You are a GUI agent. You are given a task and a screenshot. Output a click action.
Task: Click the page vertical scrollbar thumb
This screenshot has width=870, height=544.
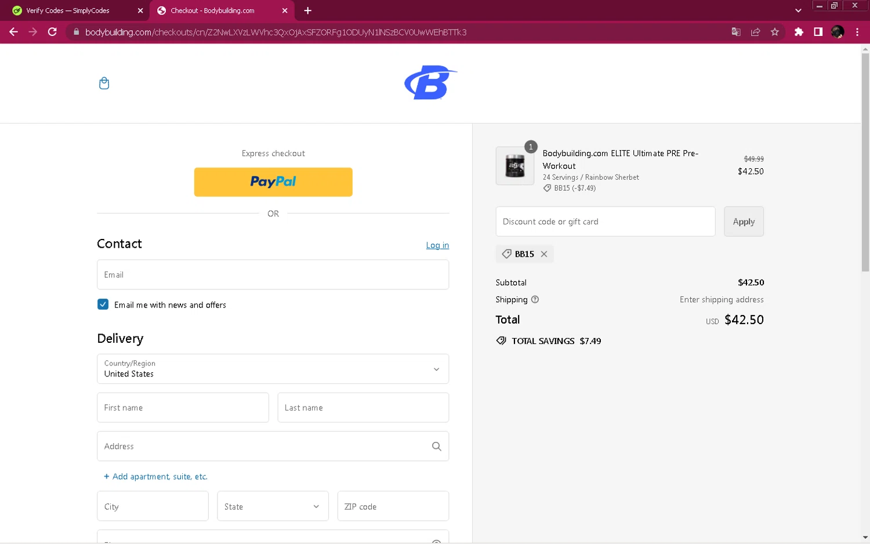[x=865, y=164]
